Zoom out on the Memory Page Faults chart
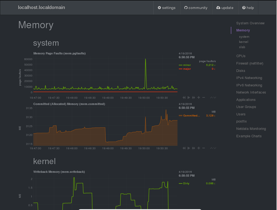The width and height of the screenshot is (277, 210). click(x=204, y=98)
